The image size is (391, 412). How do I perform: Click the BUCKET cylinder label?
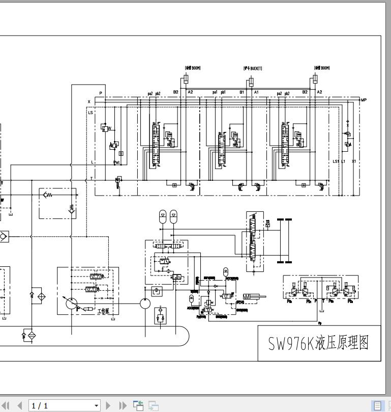pyautogui.click(x=253, y=68)
